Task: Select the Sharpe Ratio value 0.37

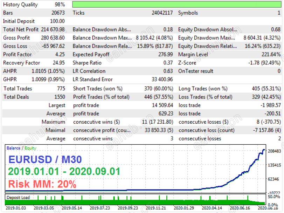Action: pos(168,63)
